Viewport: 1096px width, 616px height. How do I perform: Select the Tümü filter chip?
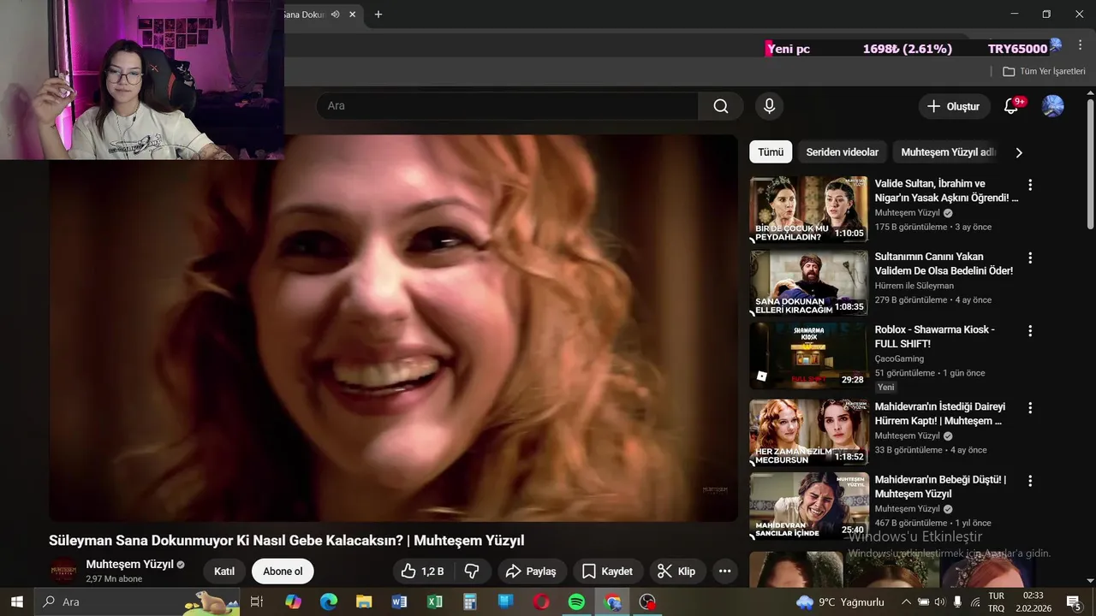tap(771, 152)
